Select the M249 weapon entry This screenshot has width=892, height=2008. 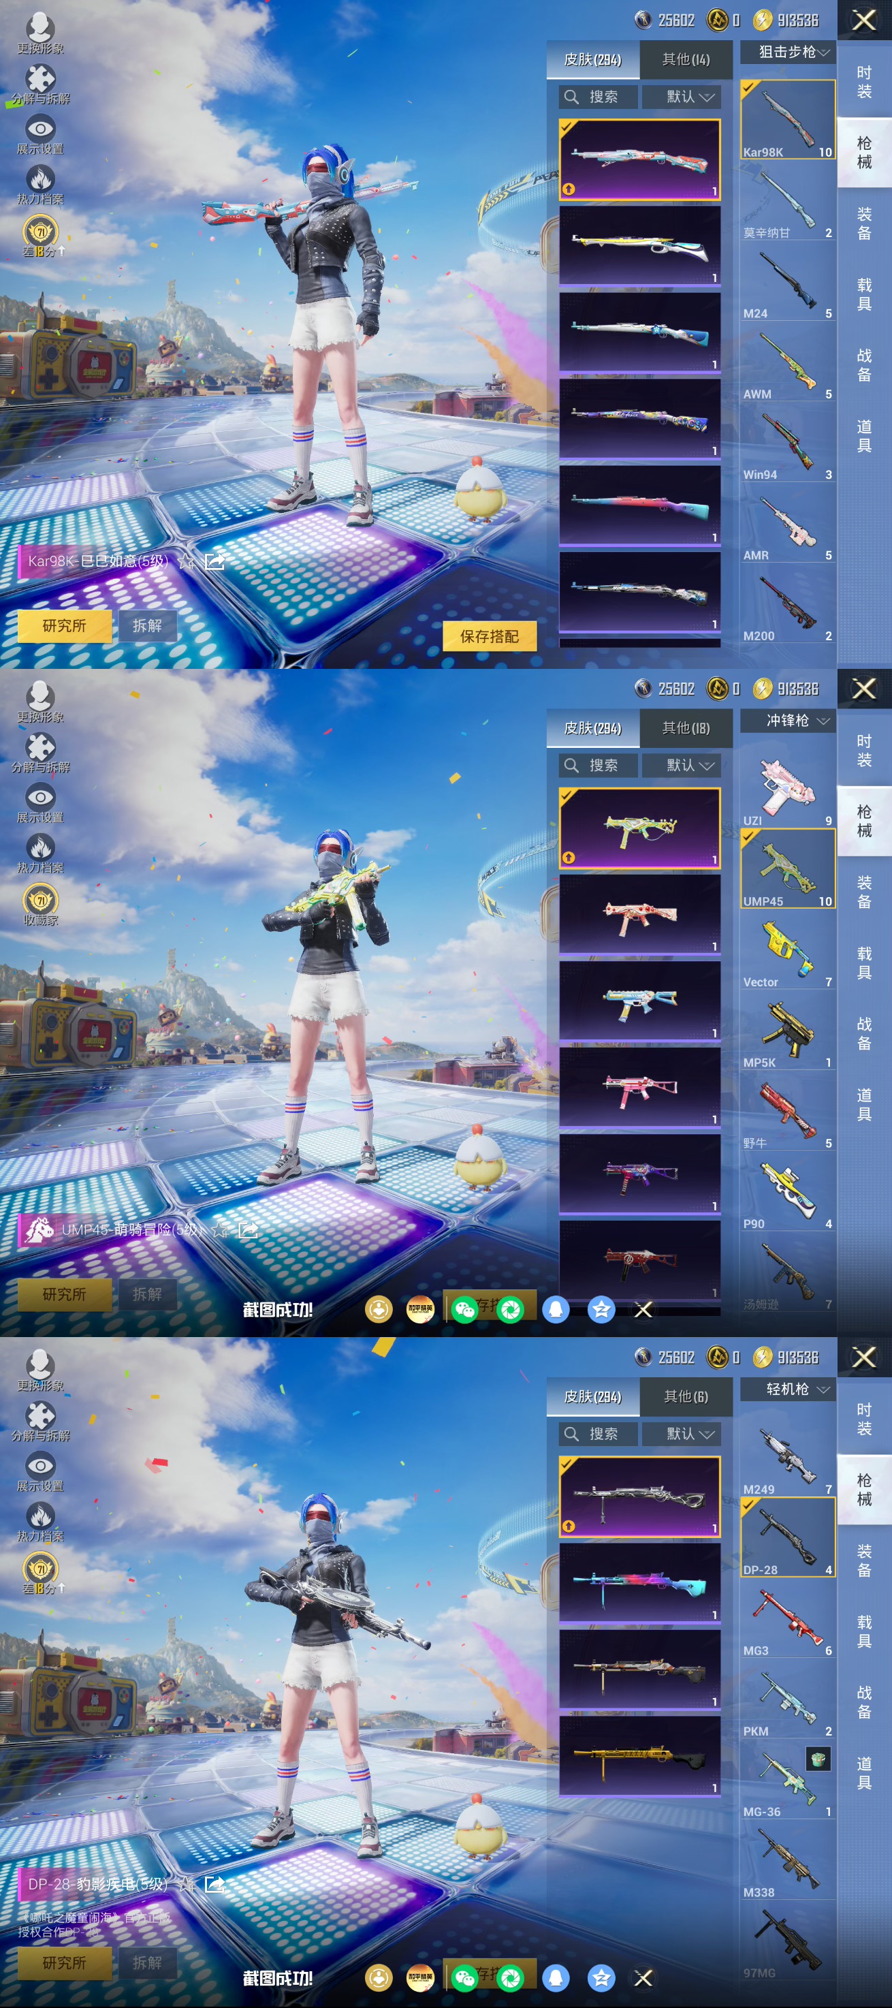[x=788, y=1457]
